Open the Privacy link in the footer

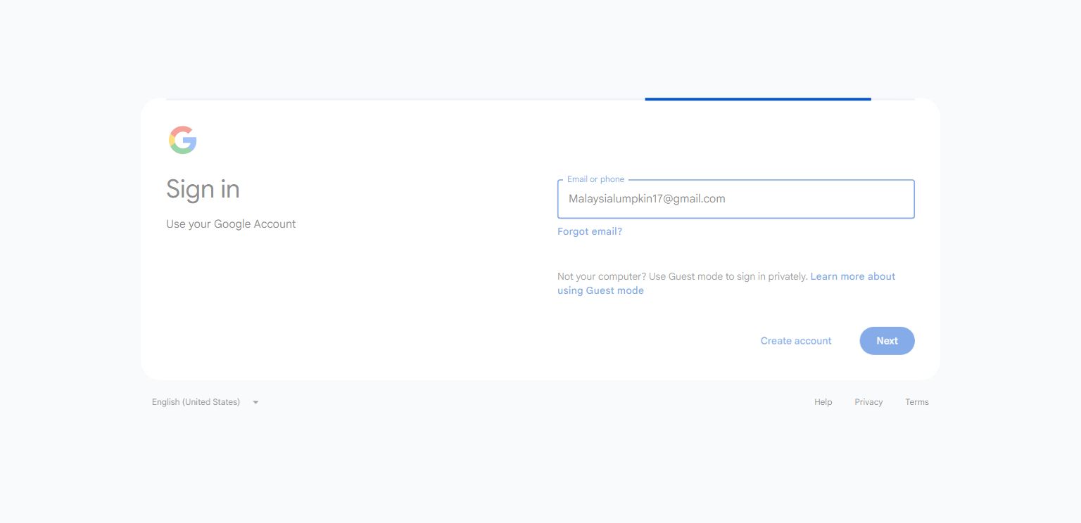tap(868, 402)
